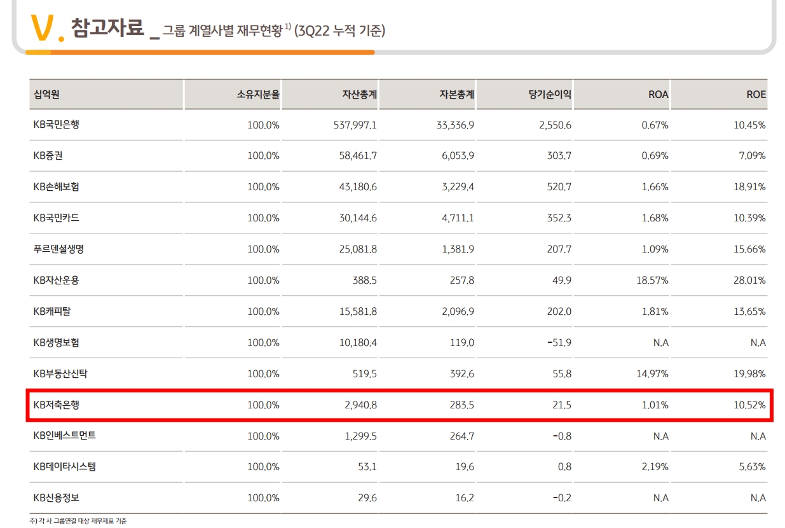Click the ROE column header
Screen dimensions: 785x528
pos(756,94)
